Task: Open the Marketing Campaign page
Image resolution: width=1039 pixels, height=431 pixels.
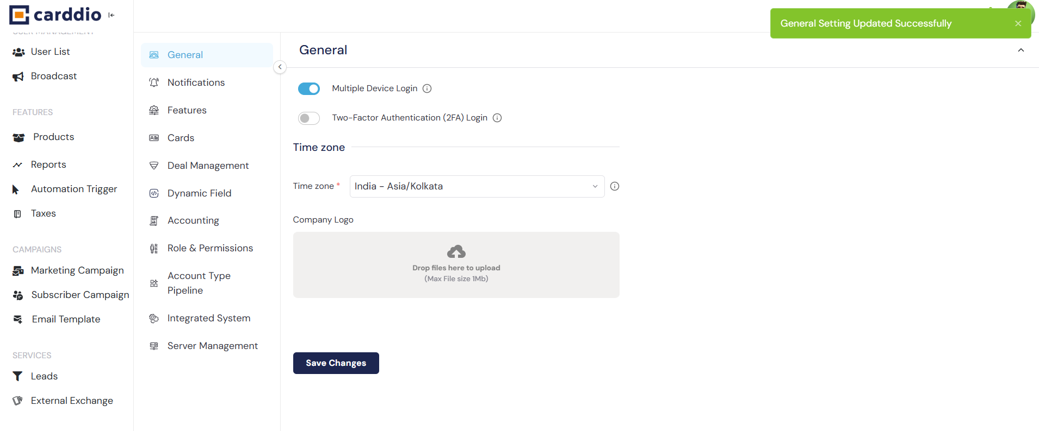Action: point(77,270)
